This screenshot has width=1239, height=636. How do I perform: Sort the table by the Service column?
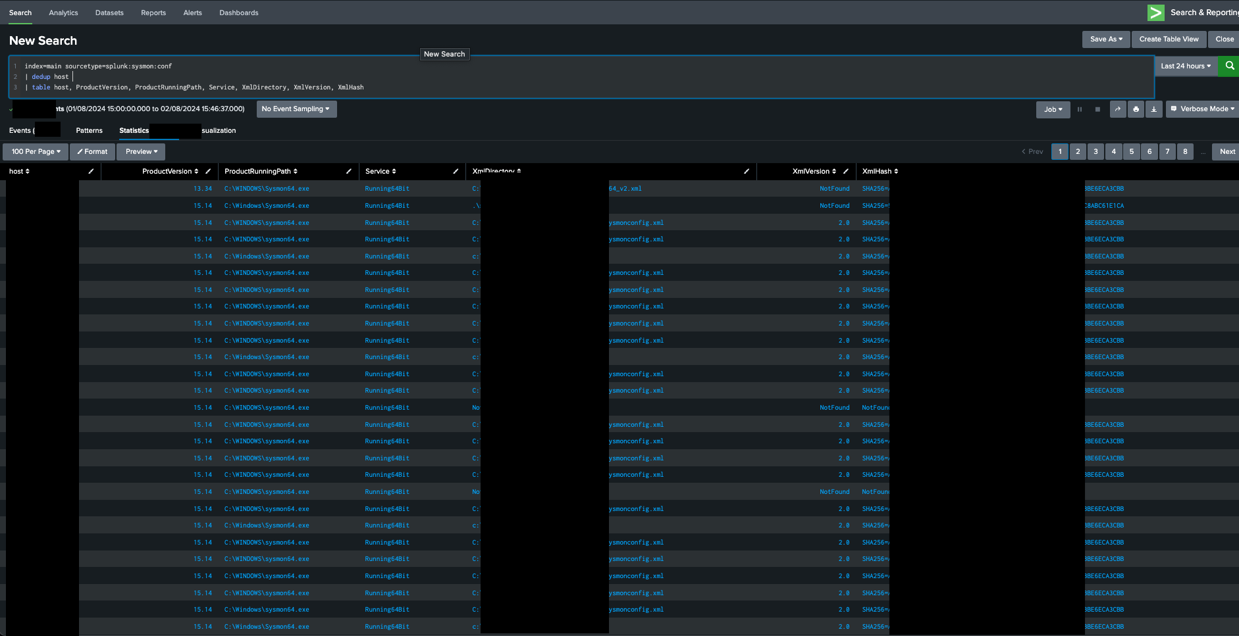tap(381, 171)
